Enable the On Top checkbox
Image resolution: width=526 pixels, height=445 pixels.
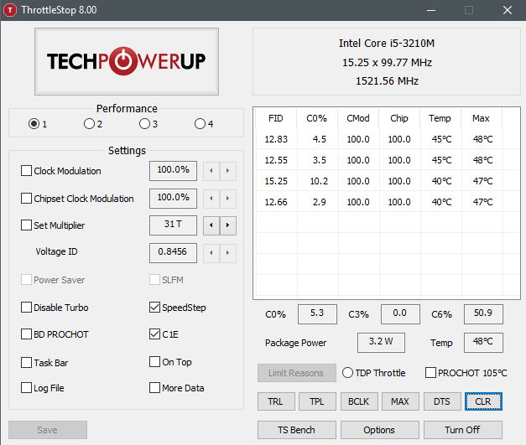click(x=154, y=361)
